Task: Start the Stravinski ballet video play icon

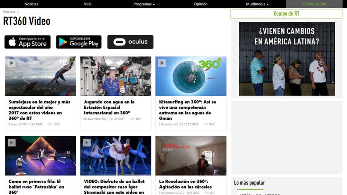Action: pos(87,142)
